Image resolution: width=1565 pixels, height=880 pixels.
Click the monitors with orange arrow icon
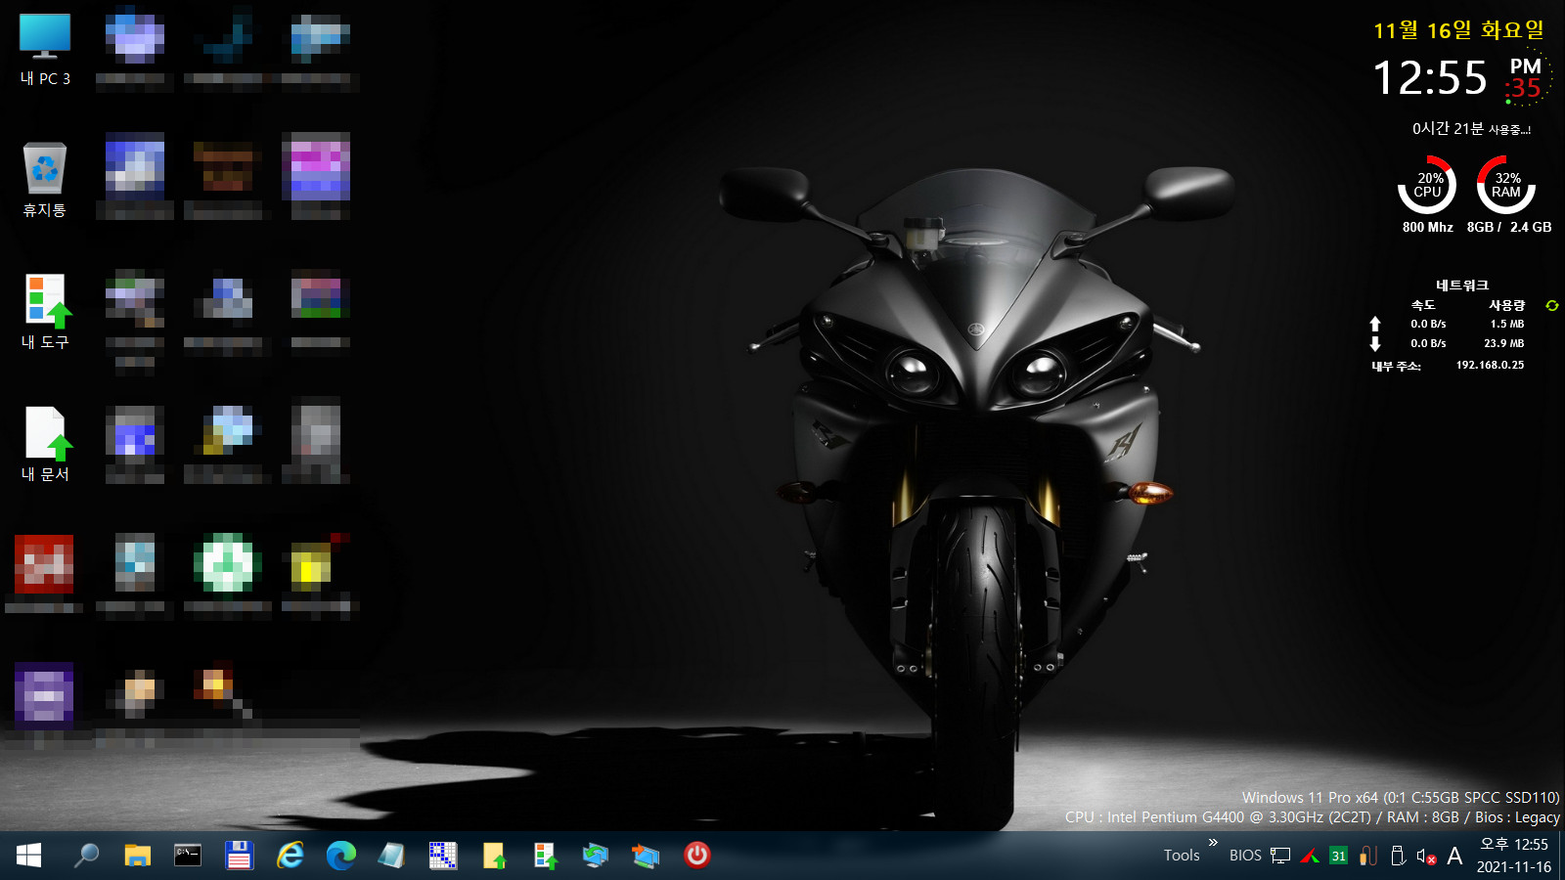click(646, 856)
